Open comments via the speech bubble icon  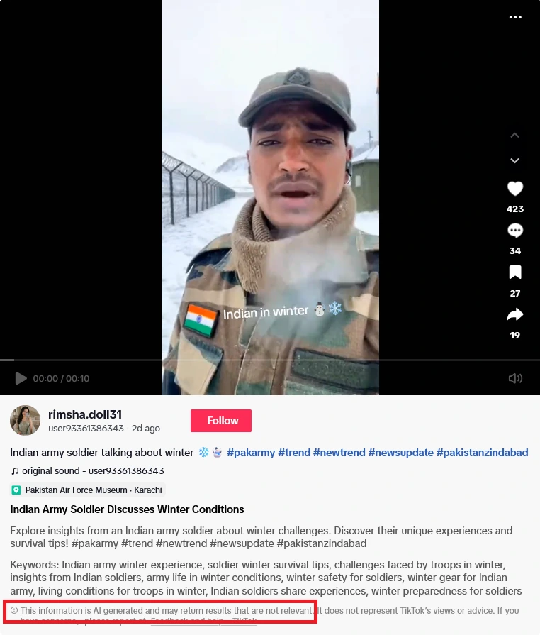click(515, 231)
